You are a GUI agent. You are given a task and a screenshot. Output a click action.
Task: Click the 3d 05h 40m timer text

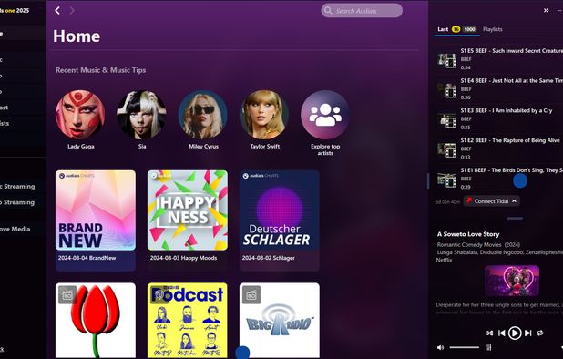click(447, 201)
